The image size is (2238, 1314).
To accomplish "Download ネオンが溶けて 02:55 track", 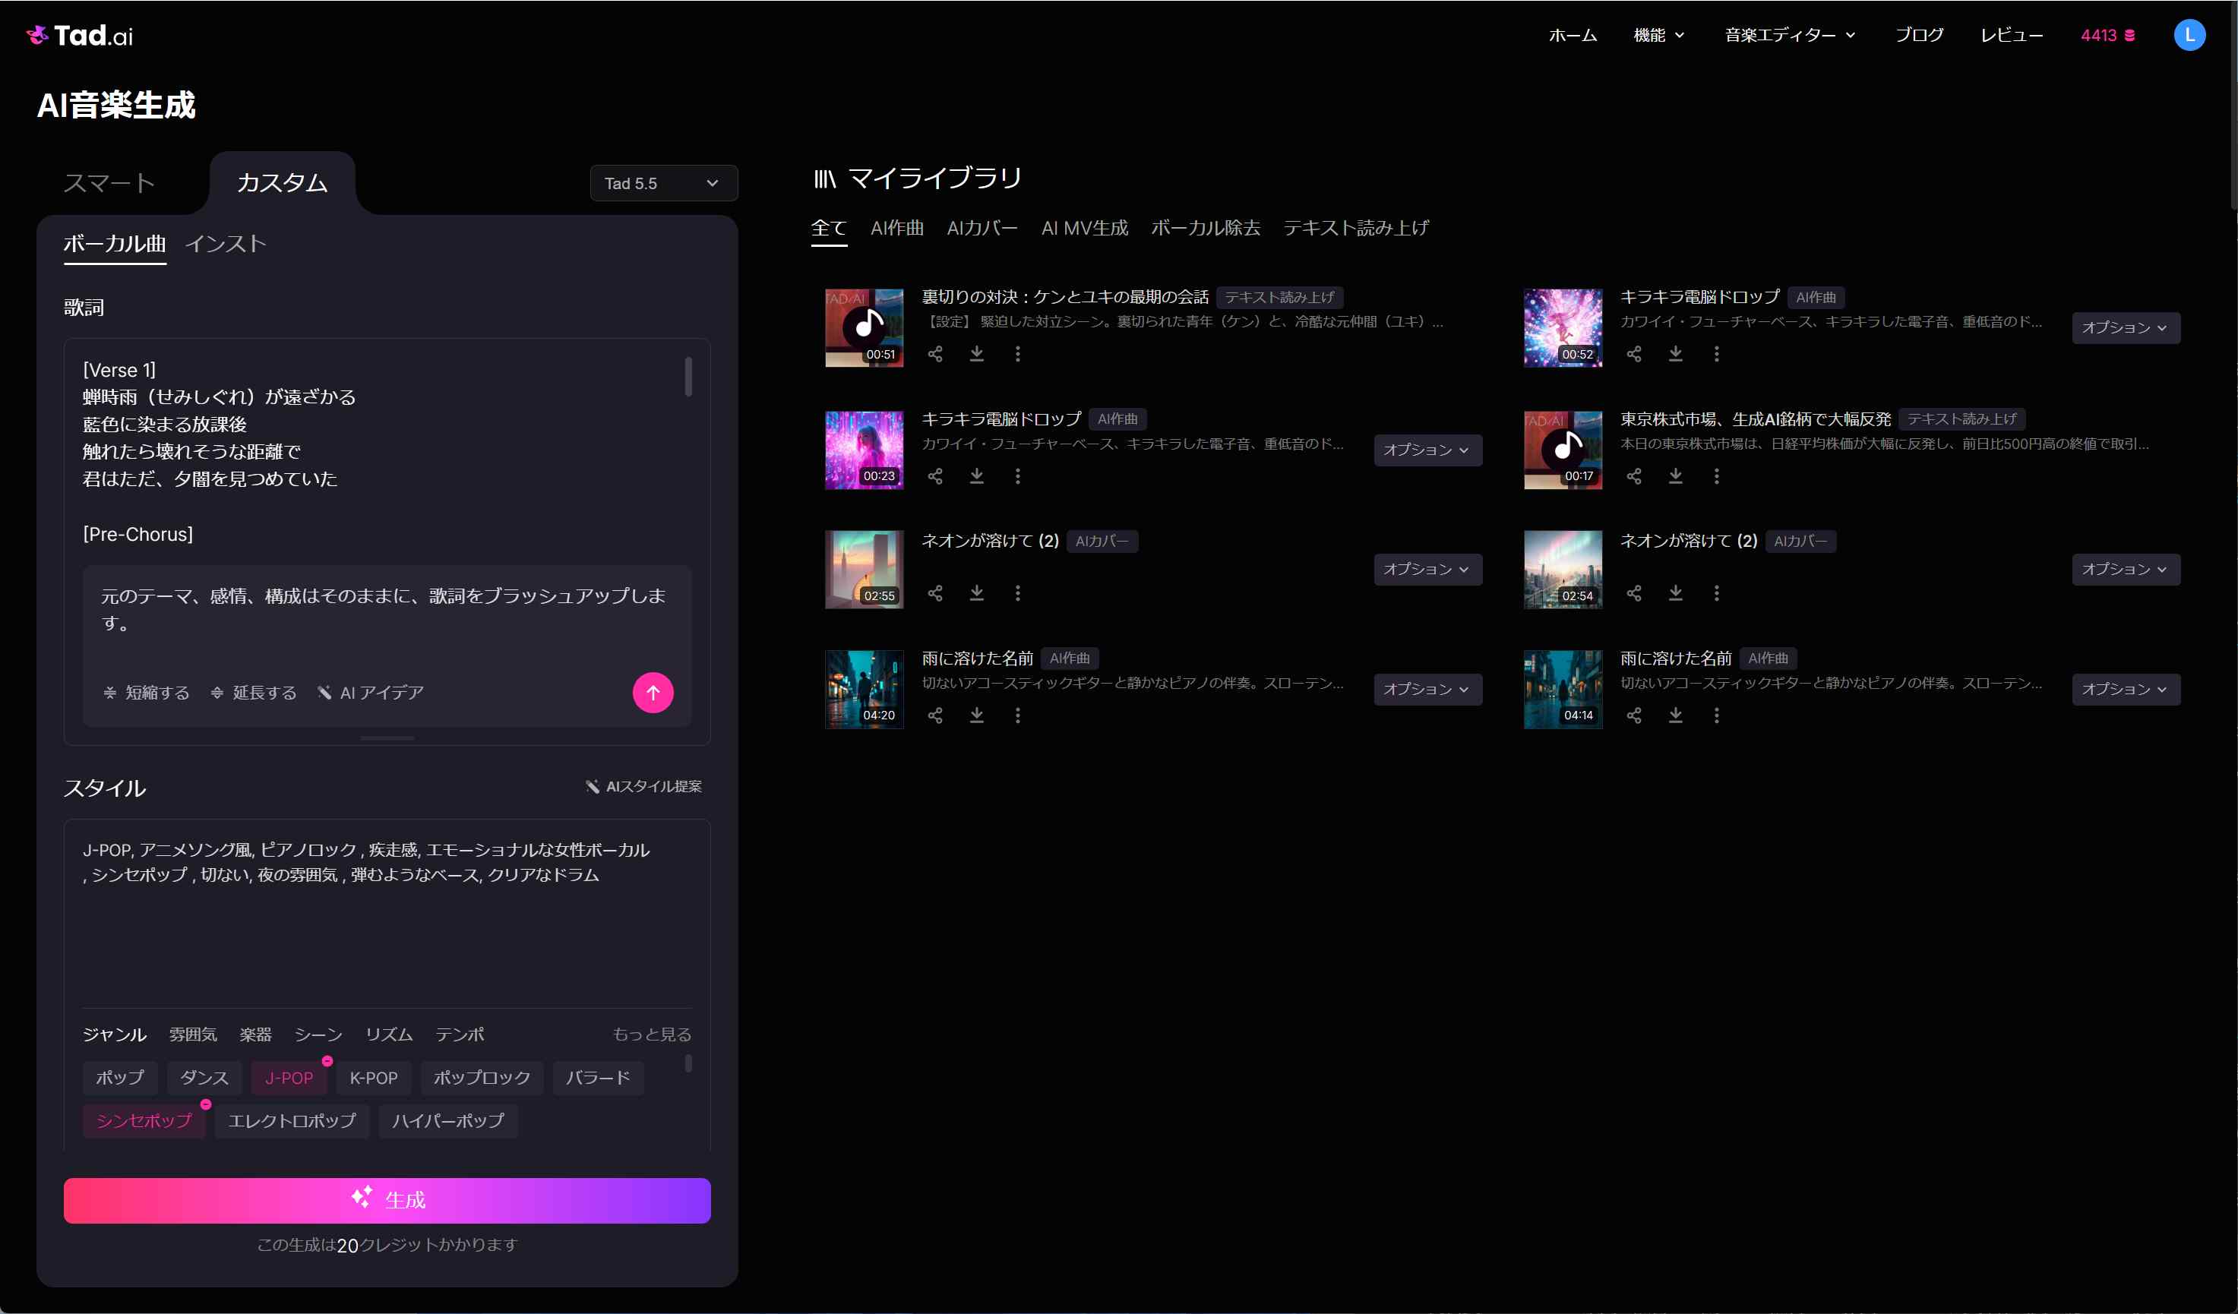I will pyautogui.click(x=976, y=593).
